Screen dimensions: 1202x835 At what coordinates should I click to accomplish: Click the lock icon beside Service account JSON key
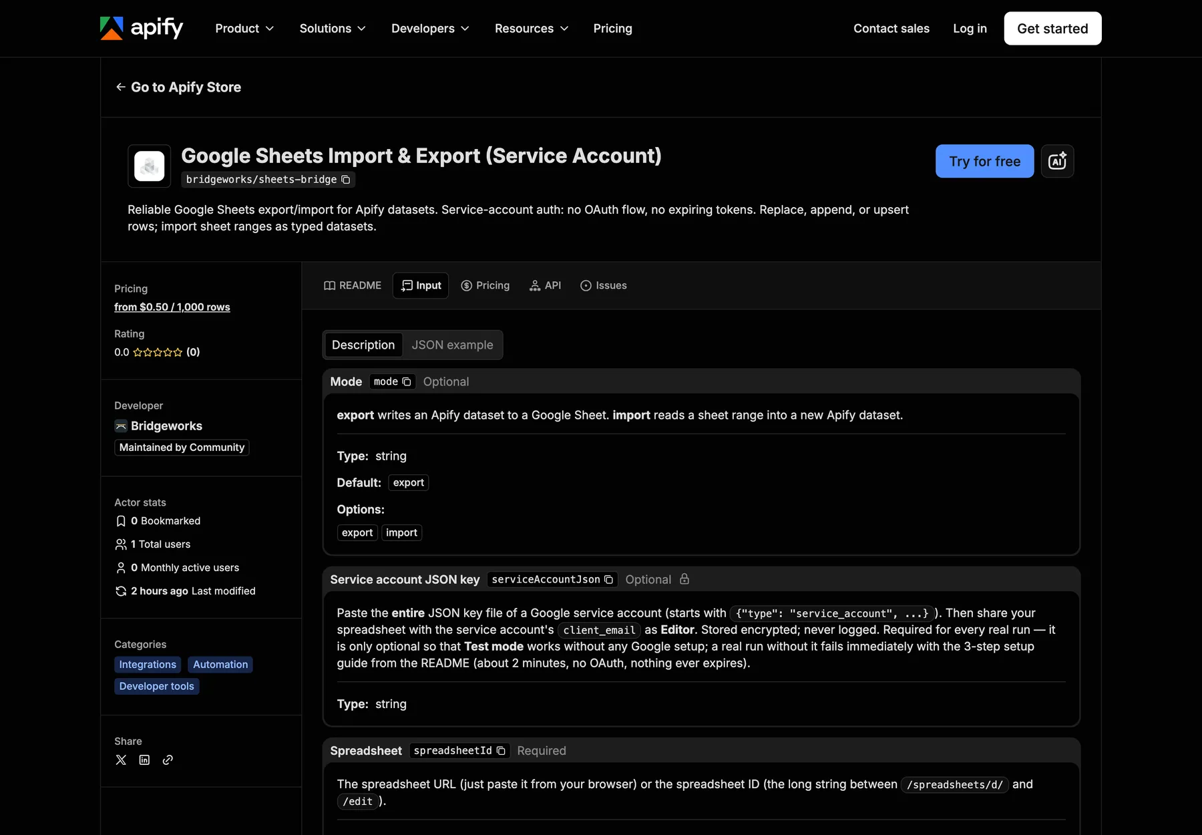pyautogui.click(x=684, y=579)
